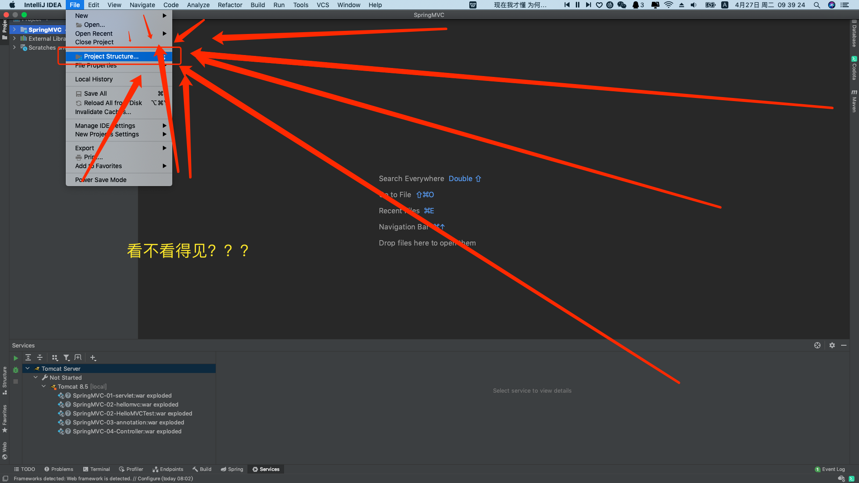Screen dimensions: 859x483
Task: Click Add Service plus icon
Action: [x=93, y=357]
